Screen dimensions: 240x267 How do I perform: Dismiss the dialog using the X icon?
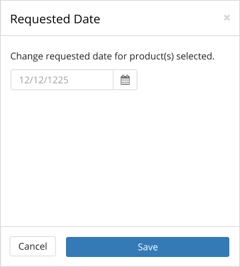[x=227, y=18]
